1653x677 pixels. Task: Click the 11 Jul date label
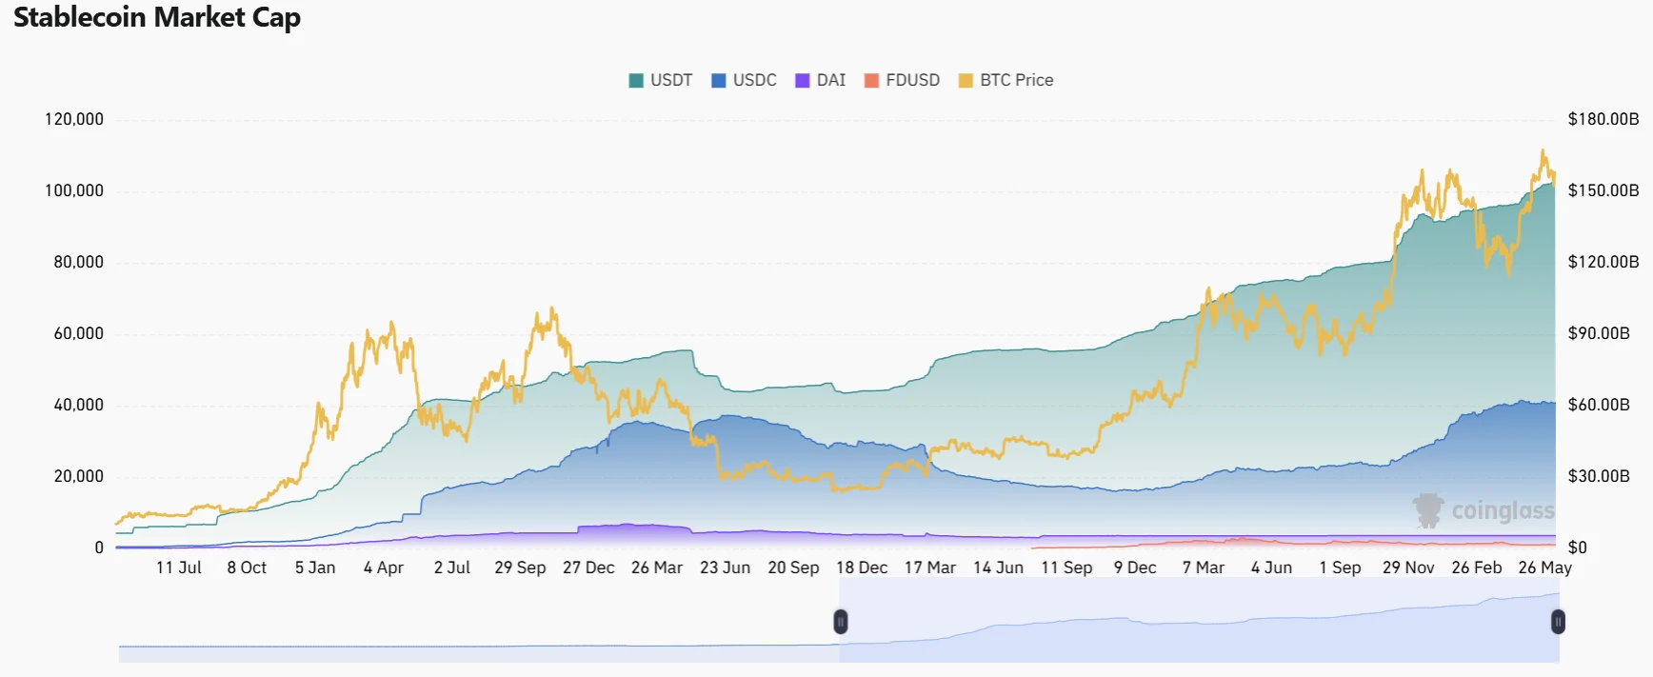click(179, 567)
